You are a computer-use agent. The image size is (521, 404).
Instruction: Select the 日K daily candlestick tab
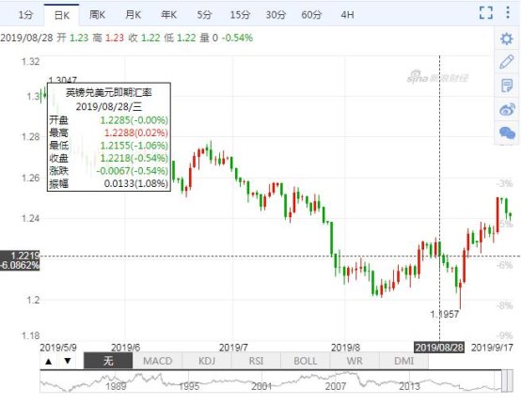62,15
